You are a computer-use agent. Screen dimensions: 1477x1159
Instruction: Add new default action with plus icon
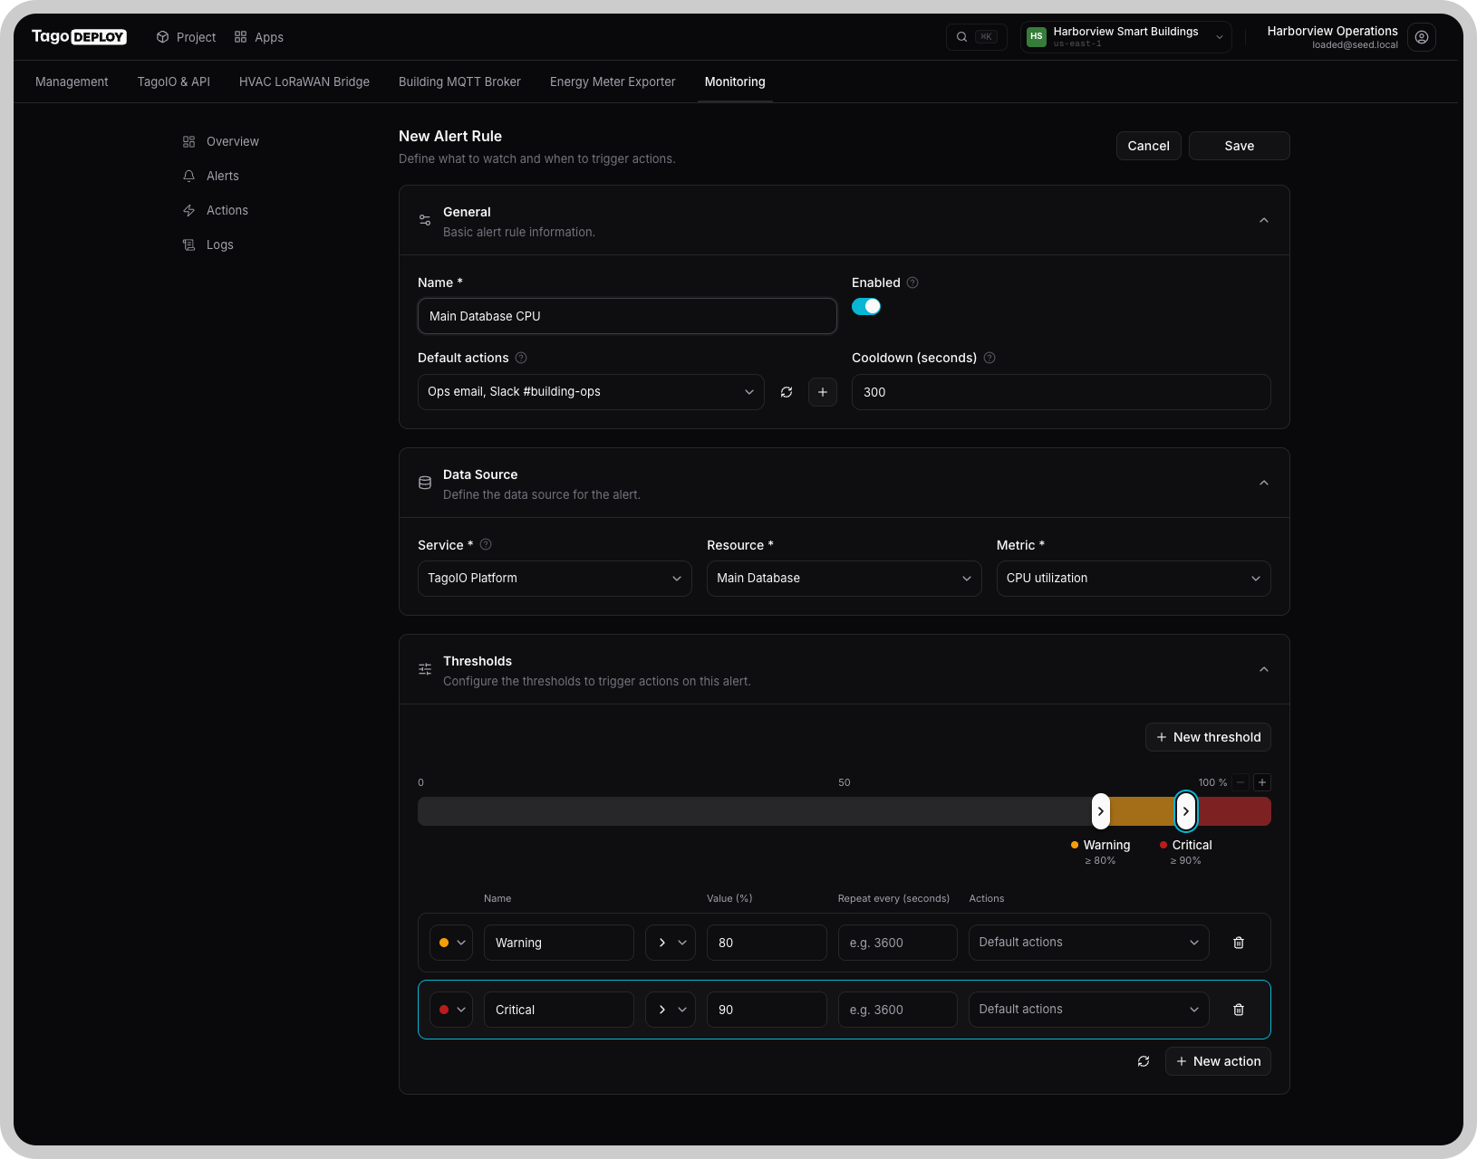click(823, 392)
